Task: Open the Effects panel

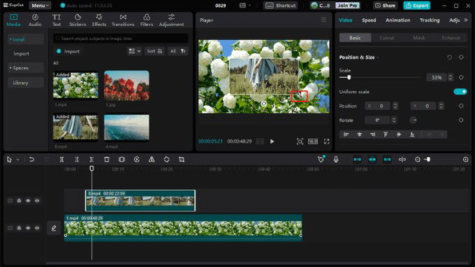Action: 99,20
